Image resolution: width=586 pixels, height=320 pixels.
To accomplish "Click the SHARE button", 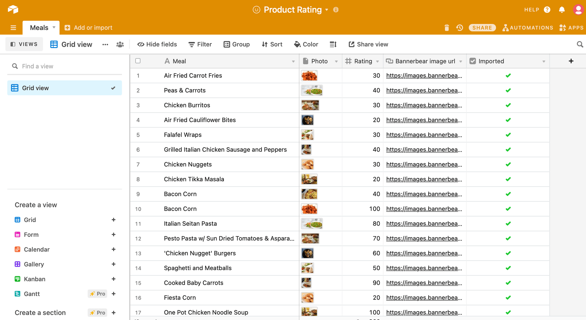I will pos(482,28).
